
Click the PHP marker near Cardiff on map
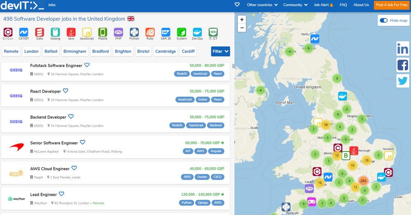pos(309,188)
